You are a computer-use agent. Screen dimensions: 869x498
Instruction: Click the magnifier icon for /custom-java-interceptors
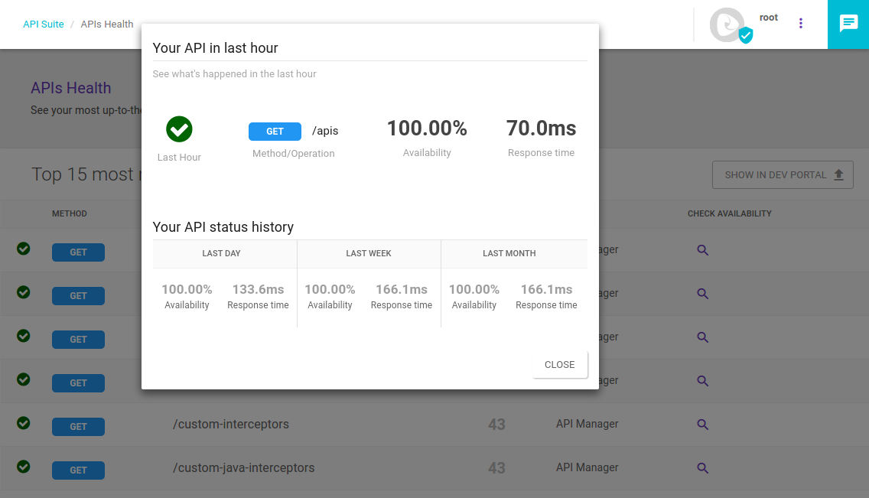[x=702, y=467]
